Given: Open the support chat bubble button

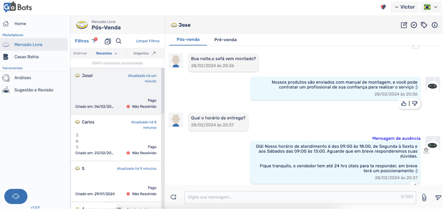Looking at the screenshot, I should [16, 196].
